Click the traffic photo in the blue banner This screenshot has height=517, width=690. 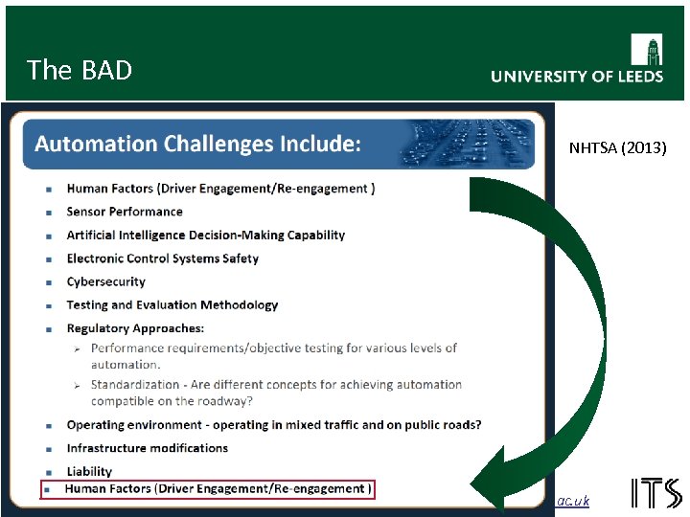click(467, 145)
